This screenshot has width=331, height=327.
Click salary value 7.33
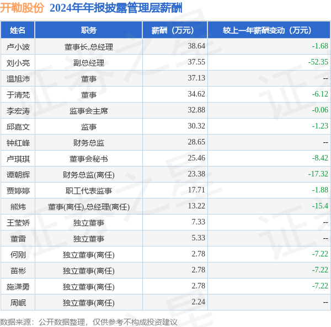[x=198, y=222]
